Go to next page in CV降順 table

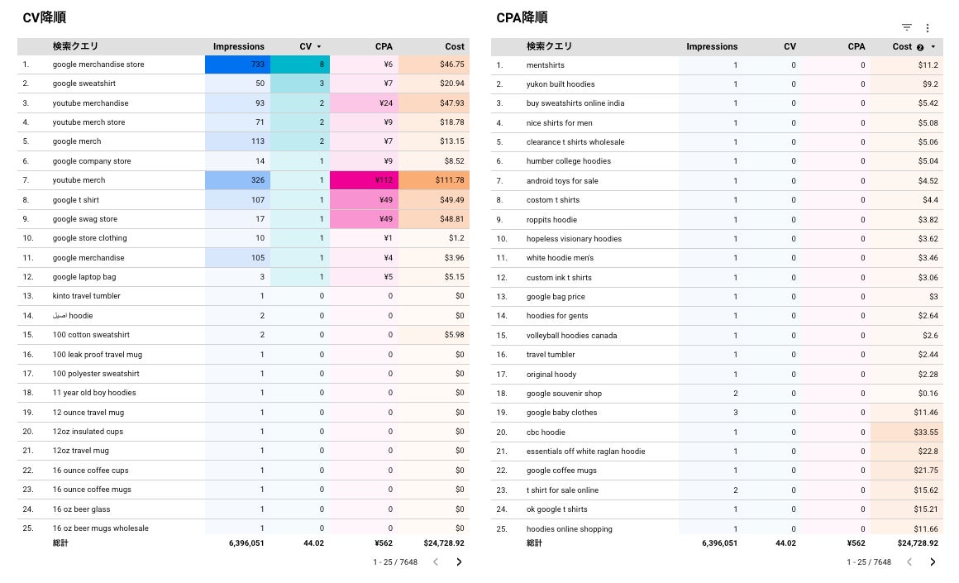459,562
